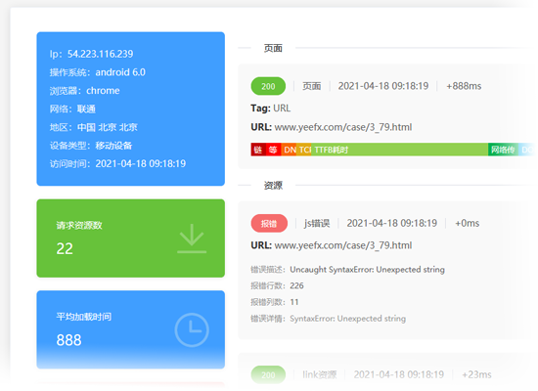Image resolution: width=538 pixels, height=391 pixels.
Task: Click the 平均加载时间 888 blue card
Action: click(131, 329)
